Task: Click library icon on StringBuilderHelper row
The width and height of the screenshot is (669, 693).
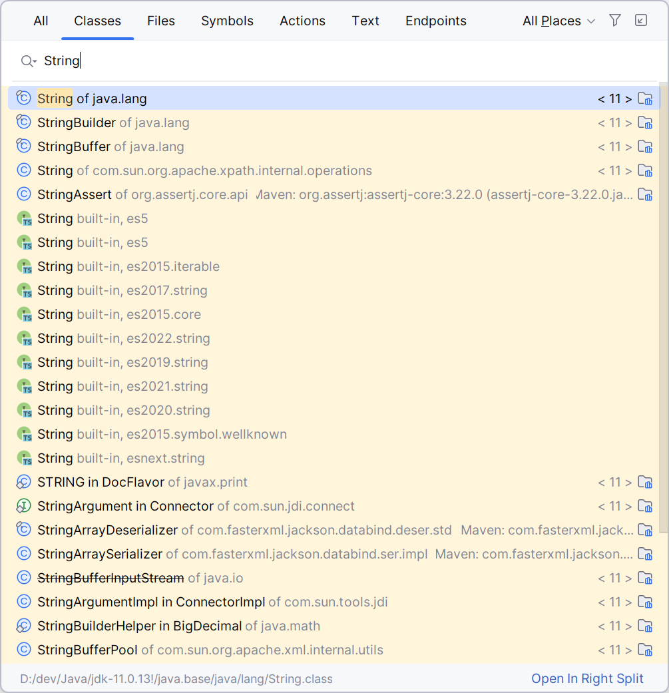Action: (x=645, y=626)
